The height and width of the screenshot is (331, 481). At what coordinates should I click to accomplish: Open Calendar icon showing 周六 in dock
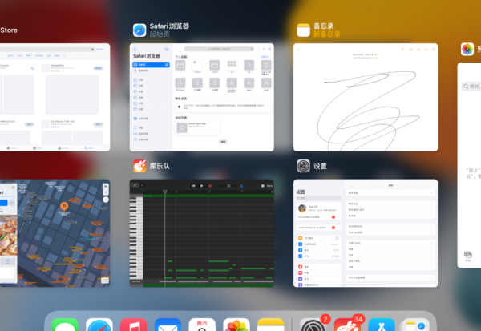click(202, 325)
